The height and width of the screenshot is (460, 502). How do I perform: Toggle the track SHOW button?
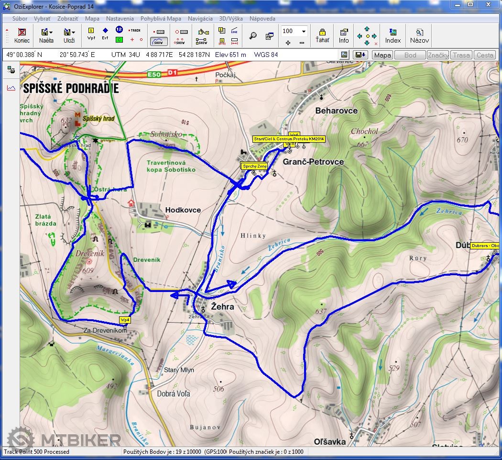159,41
